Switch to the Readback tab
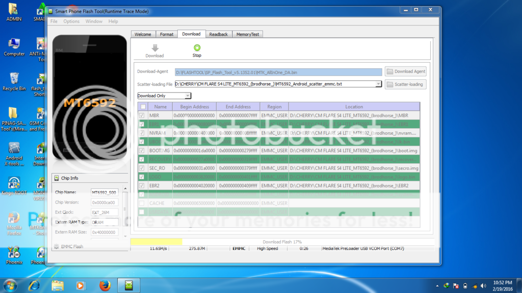Image resolution: width=522 pixels, height=293 pixels. 218,34
